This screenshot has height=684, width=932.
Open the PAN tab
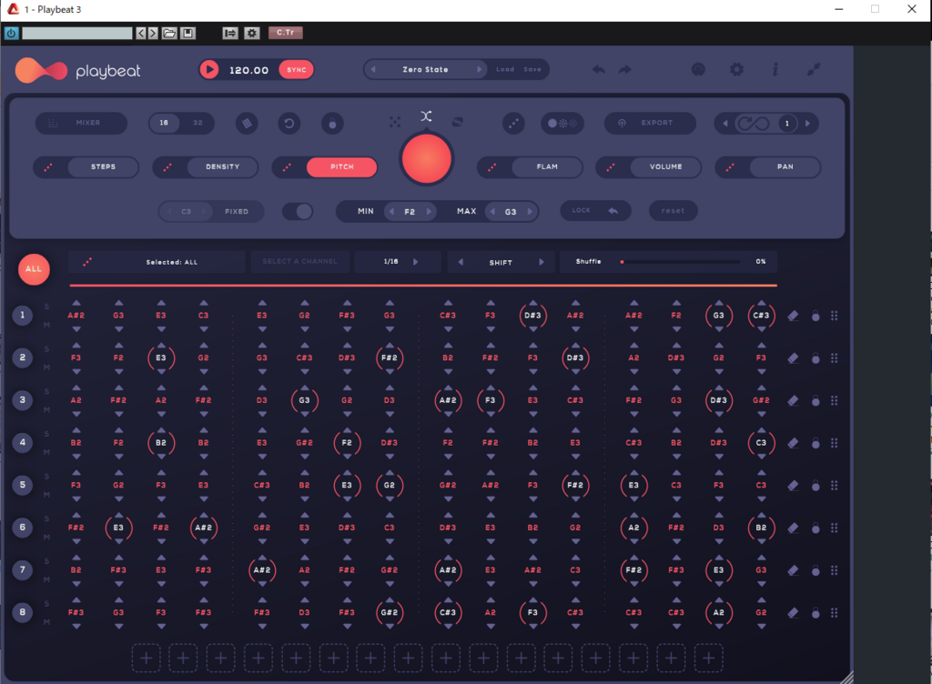coord(785,166)
